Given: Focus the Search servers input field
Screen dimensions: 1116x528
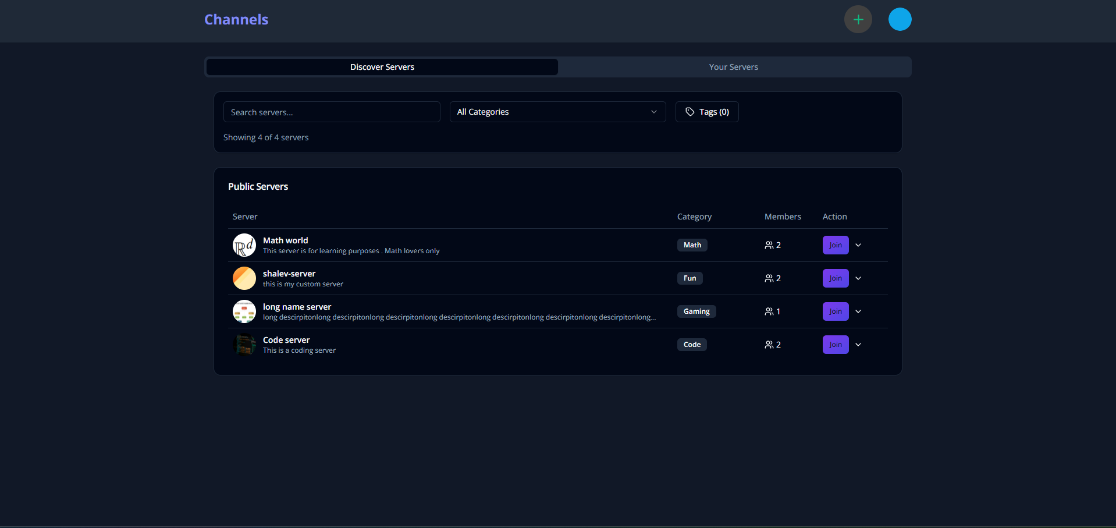Looking at the screenshot, I should click(331, 112).
